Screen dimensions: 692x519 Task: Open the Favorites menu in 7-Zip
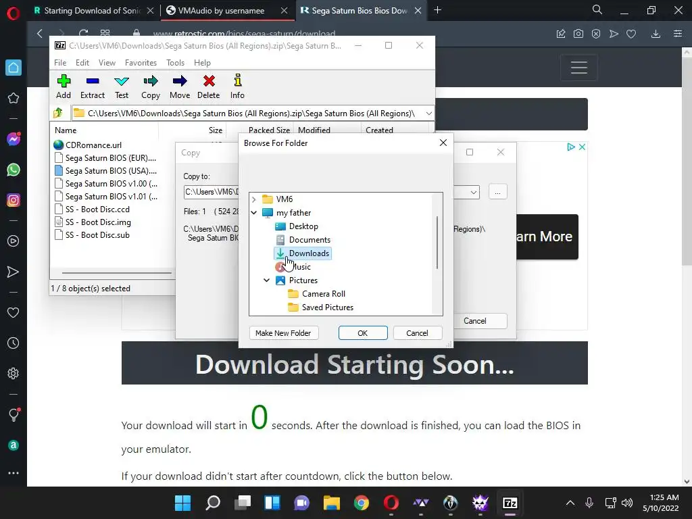(x=141, y=63)
